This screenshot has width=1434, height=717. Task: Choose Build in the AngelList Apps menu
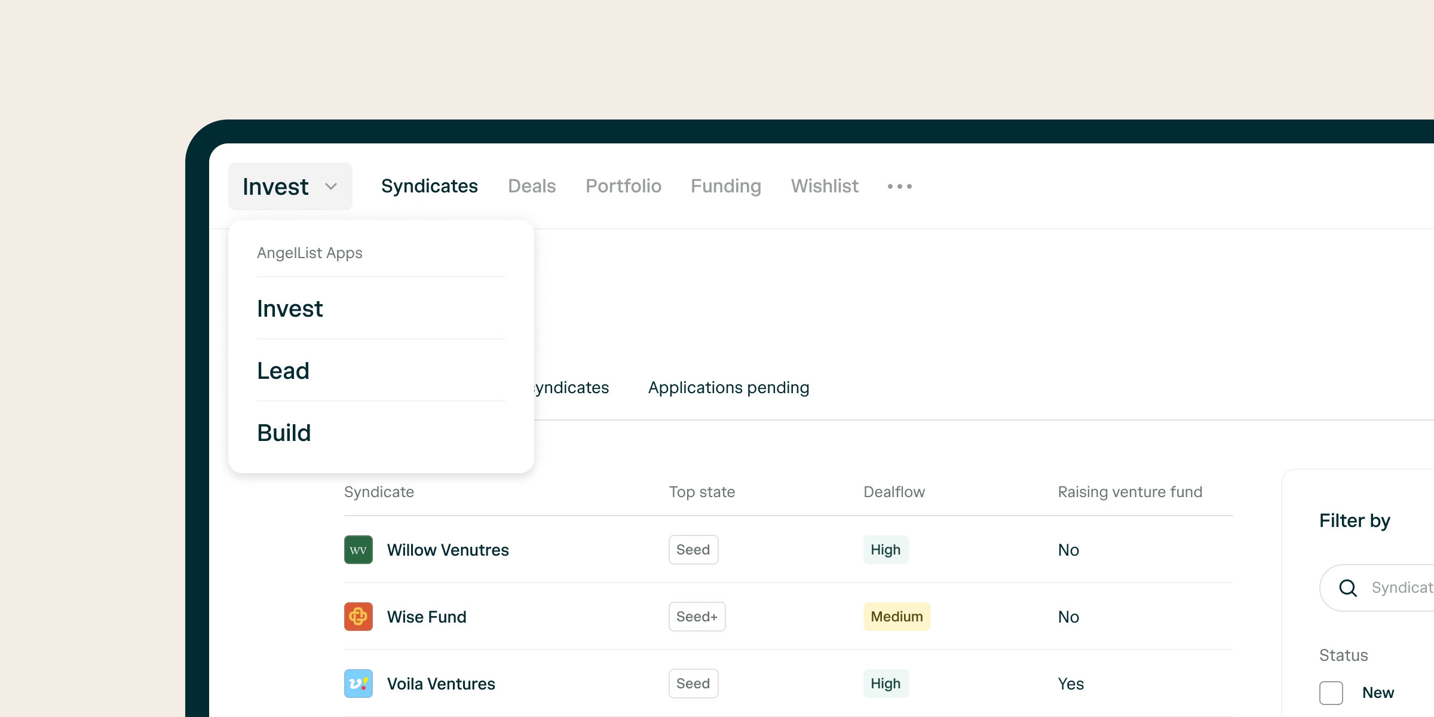coord(381,433)
